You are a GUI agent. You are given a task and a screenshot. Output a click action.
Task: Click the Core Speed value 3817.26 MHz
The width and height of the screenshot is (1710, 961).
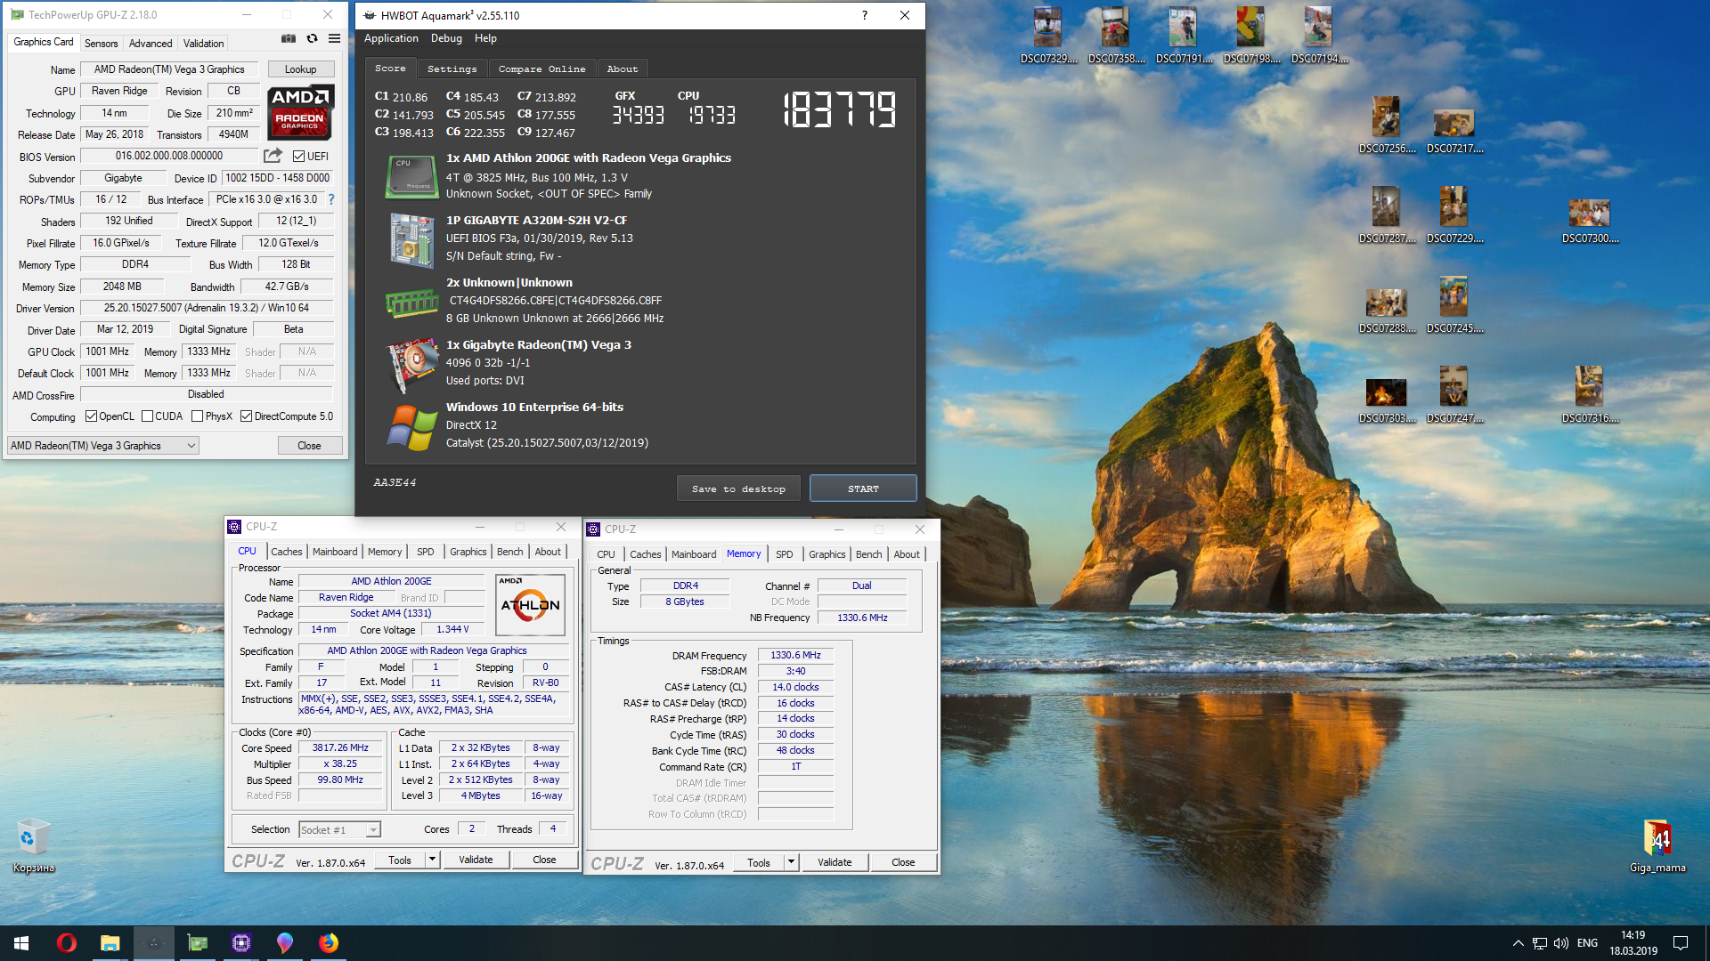point(340,748)
